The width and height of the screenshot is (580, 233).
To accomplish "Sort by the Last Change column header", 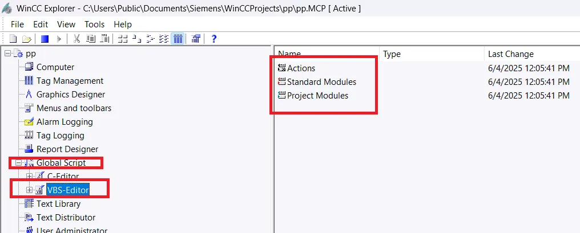I will [510, 54].
